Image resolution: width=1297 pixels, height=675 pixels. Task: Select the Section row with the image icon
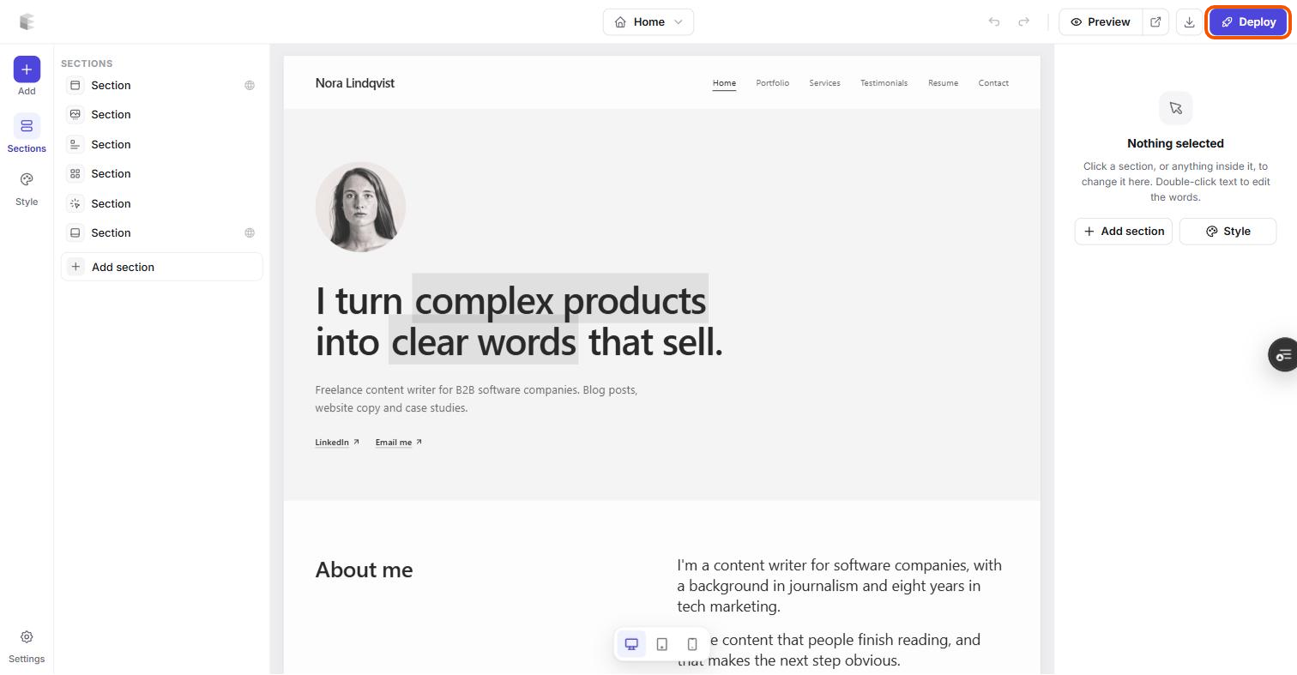(x=161, y=115)
